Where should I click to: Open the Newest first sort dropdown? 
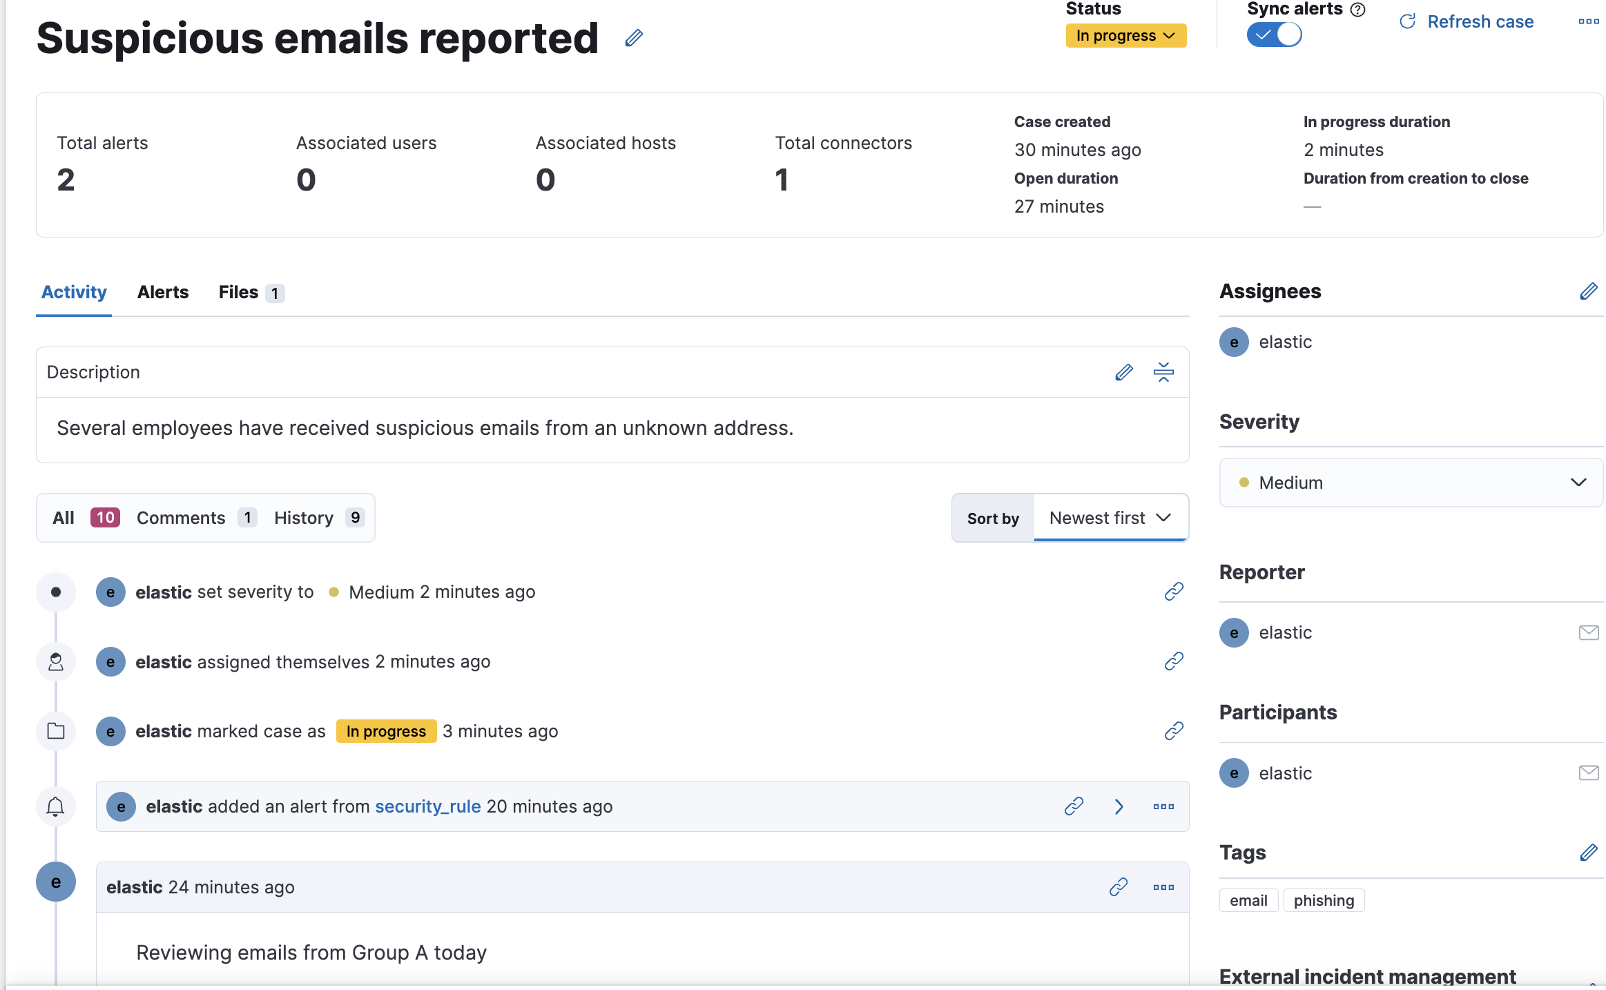[1110, 518]
